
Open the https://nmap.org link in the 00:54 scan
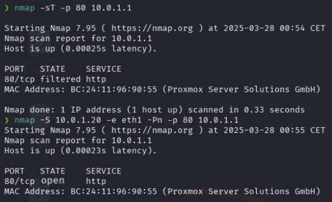tap(152, 28)
